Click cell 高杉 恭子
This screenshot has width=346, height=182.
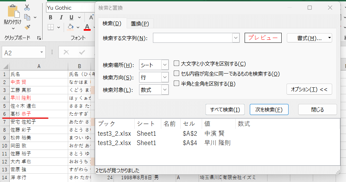(x=39, y=114)
